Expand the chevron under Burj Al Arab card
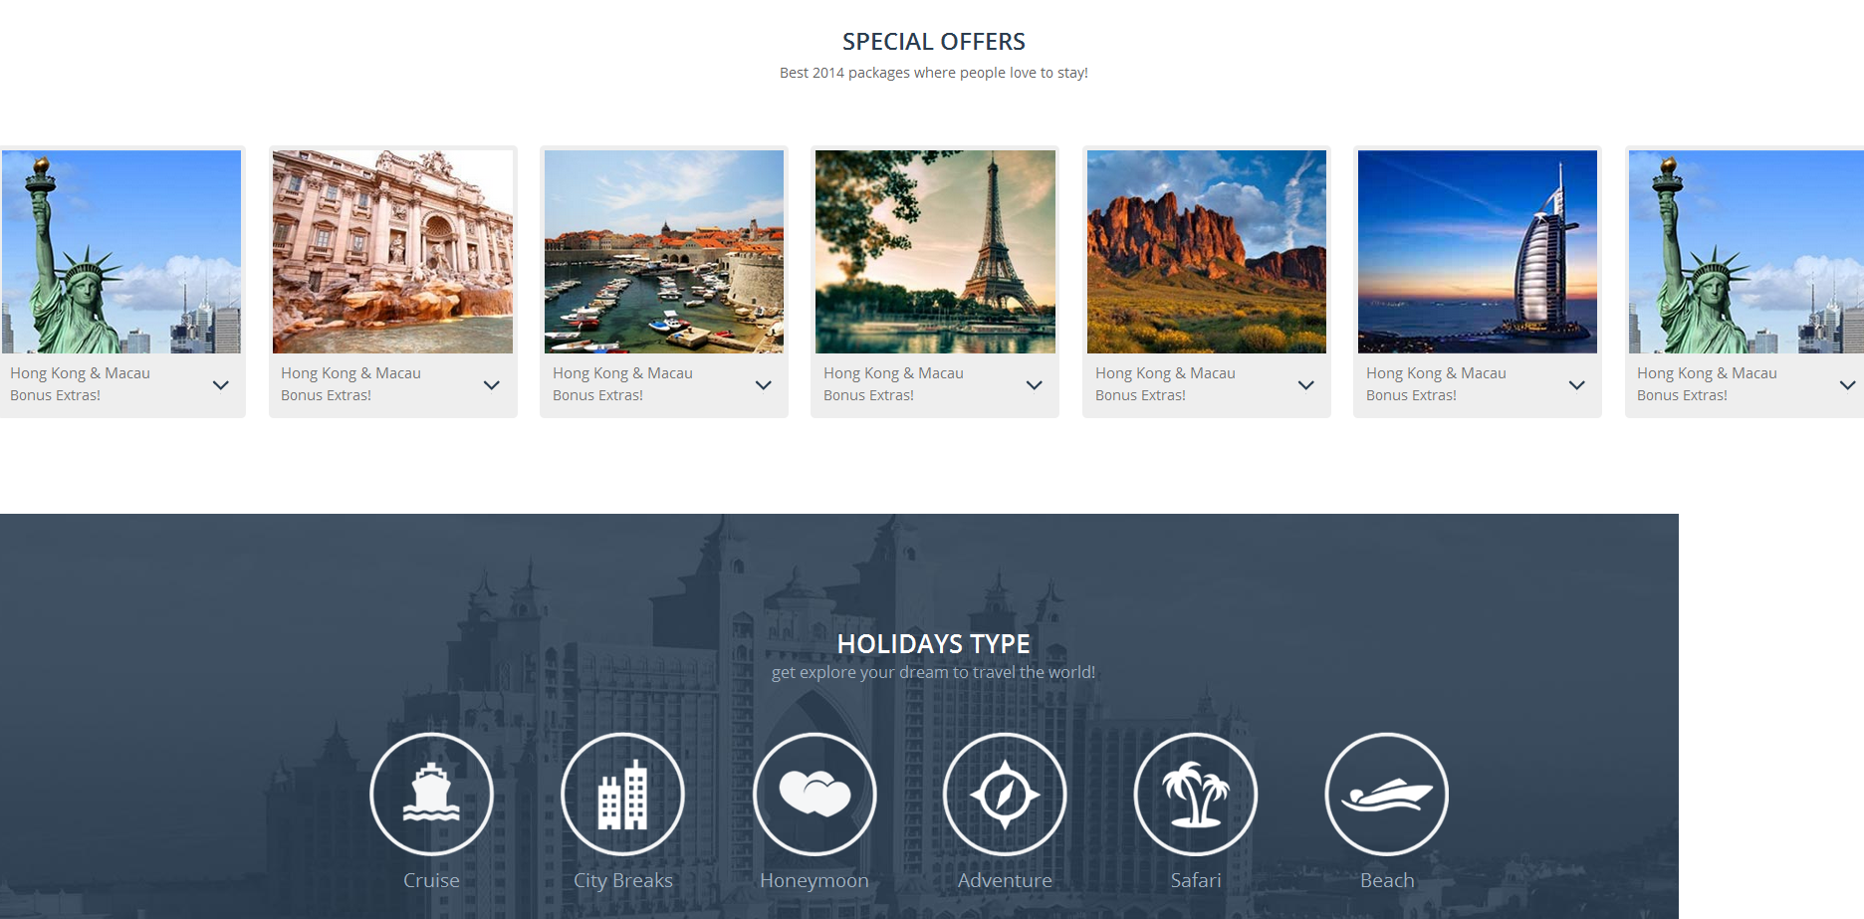 [x=1577, y=385]
